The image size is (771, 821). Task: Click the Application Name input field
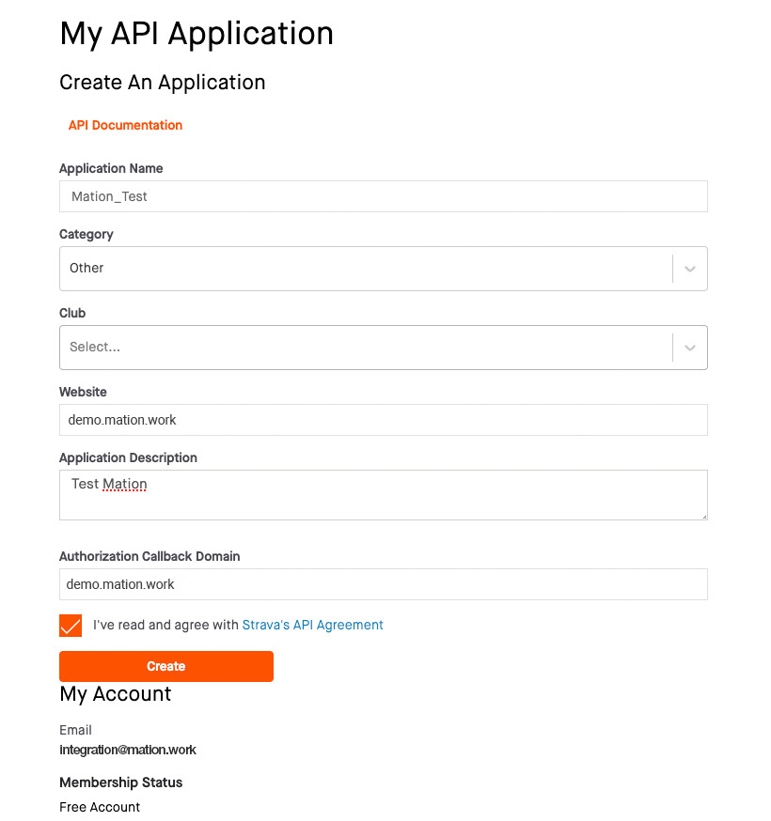[x=383, y=196]
